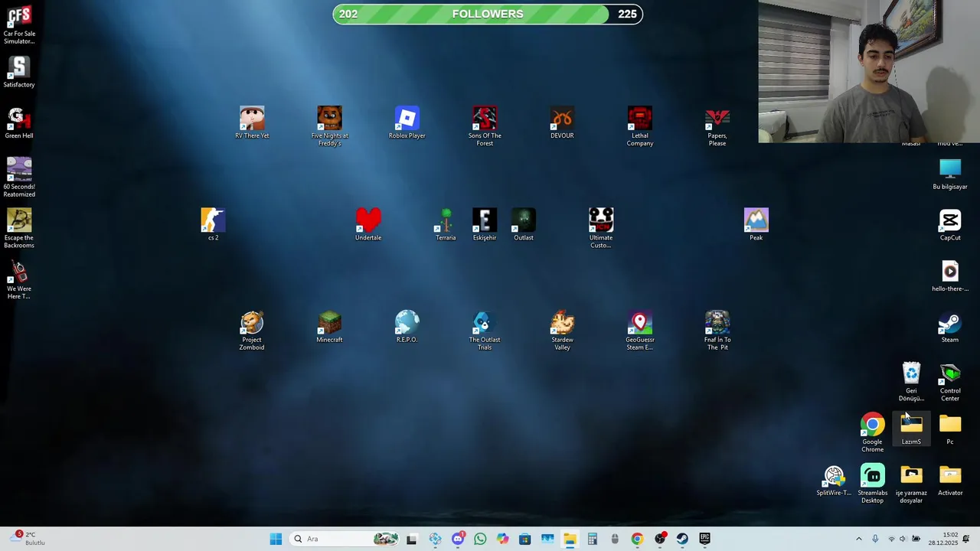Select the Outlast game icon
The image size is (980, 551).
[524, 225]
